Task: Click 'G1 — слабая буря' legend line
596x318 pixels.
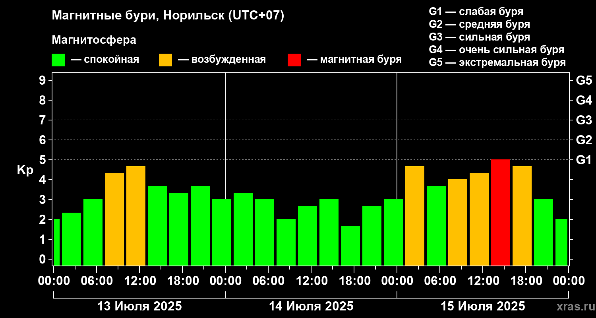Action: pyautogui.click(x=476, y=12)
